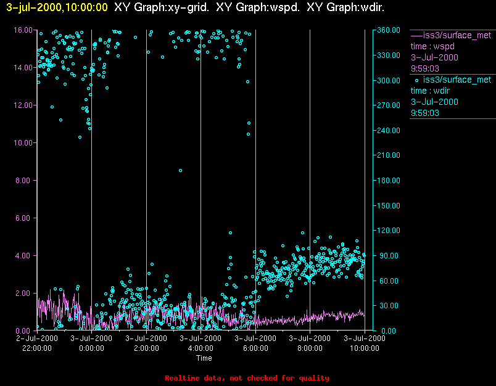The image size is (496, 386).
Task: Click the right axis value 300.00
Action: pos(389,80)
